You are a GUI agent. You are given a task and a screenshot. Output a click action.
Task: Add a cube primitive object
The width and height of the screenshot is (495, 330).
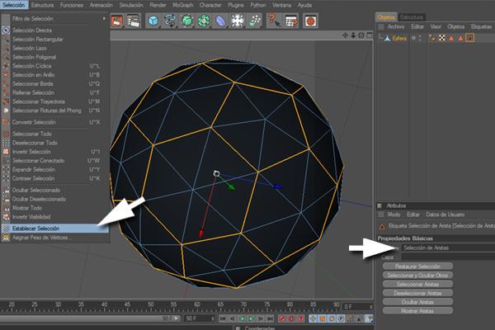(153, 21)
